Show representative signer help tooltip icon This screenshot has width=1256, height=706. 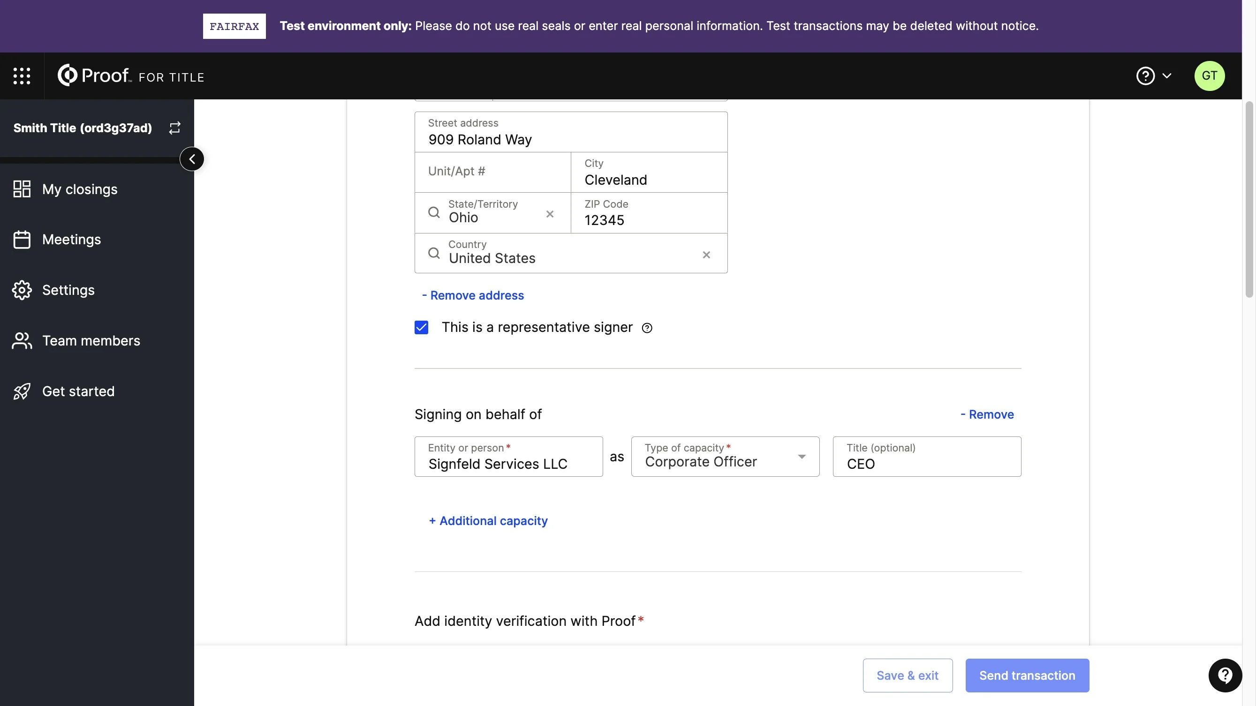[x=647, y=329]
